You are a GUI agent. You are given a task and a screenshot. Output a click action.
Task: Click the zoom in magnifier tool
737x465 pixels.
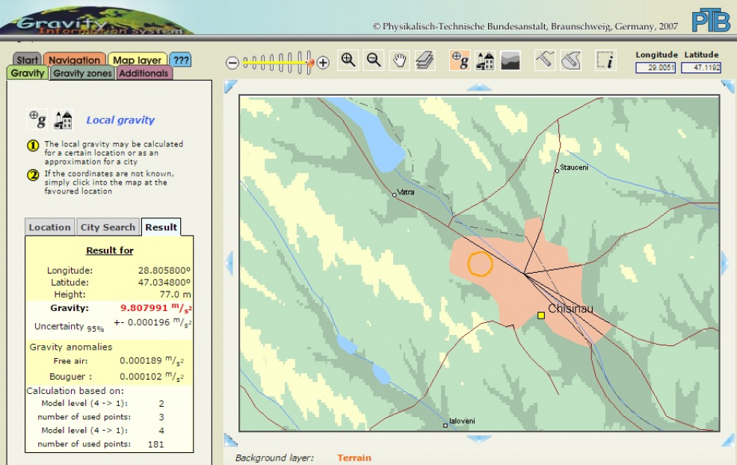348,61
